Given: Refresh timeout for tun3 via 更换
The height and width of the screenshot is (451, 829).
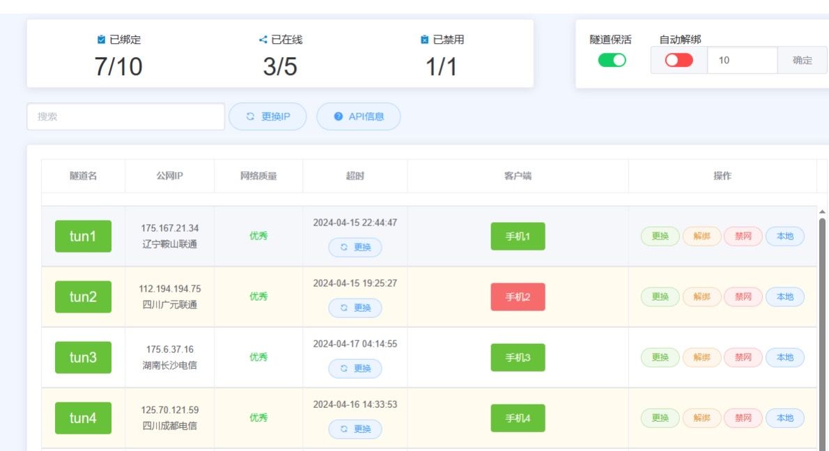Looking at the screenshot, I should click(x=355, y=368).
